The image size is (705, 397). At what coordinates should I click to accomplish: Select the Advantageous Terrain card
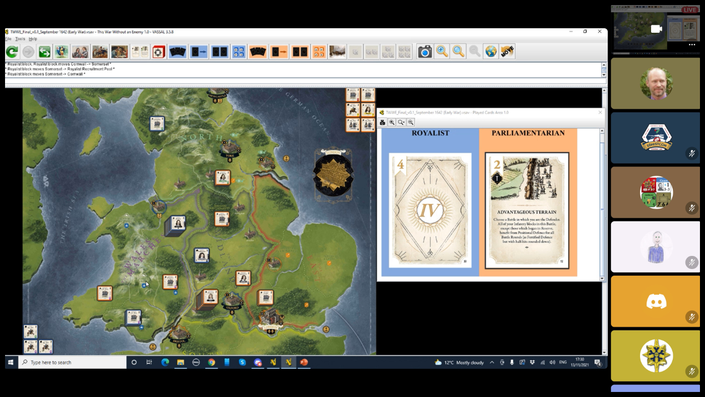click(527, 211)
